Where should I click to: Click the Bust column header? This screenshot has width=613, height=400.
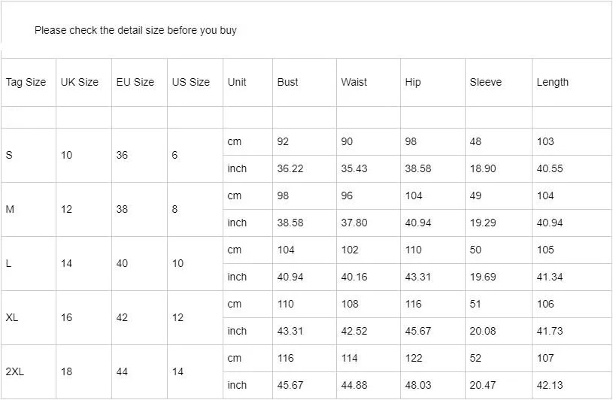pos(288,82)
